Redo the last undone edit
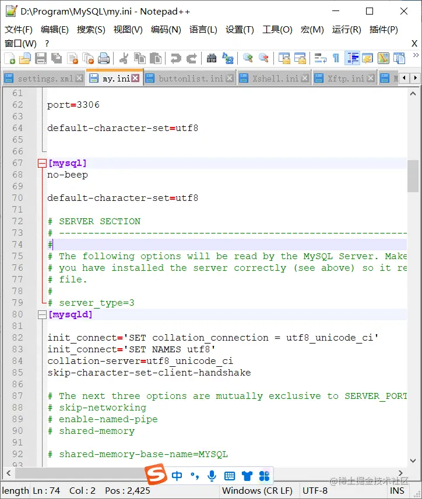 pos(191,59)
